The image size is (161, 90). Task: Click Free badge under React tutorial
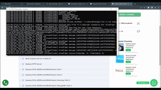[128, 62]
